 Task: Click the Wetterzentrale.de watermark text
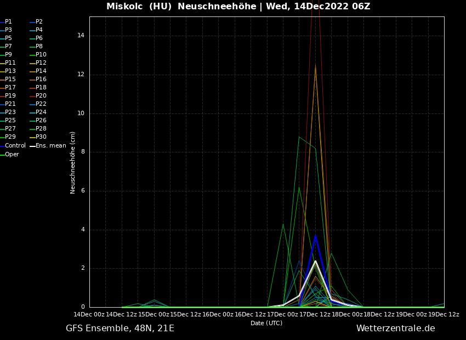(x=395, y=328)
